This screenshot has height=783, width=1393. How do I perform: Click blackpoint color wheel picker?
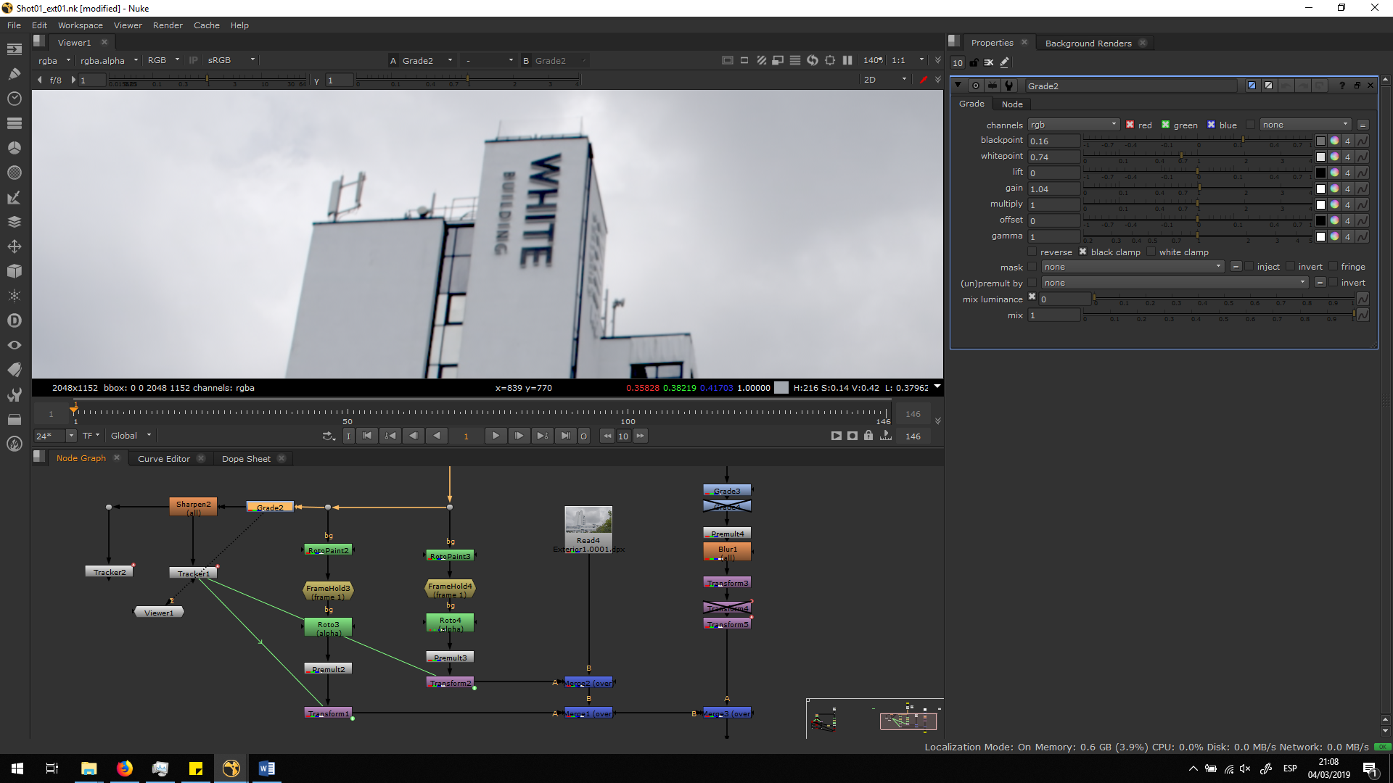[x=1334, y=141]
